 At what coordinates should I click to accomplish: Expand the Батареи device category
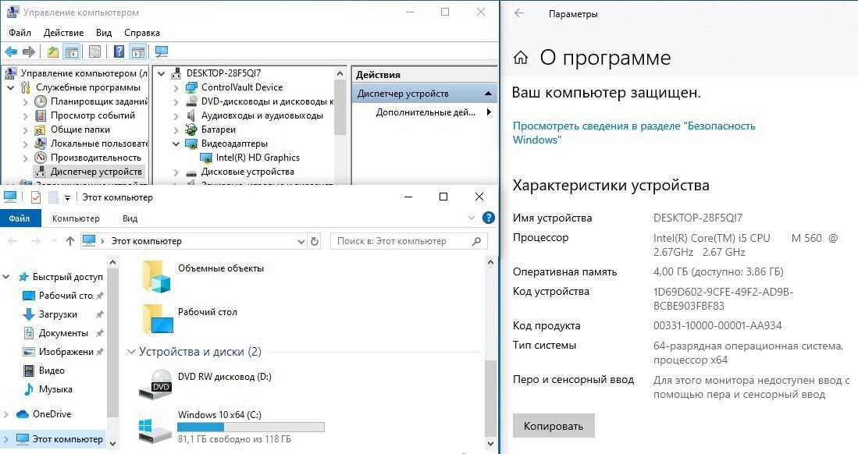(176, 129)
